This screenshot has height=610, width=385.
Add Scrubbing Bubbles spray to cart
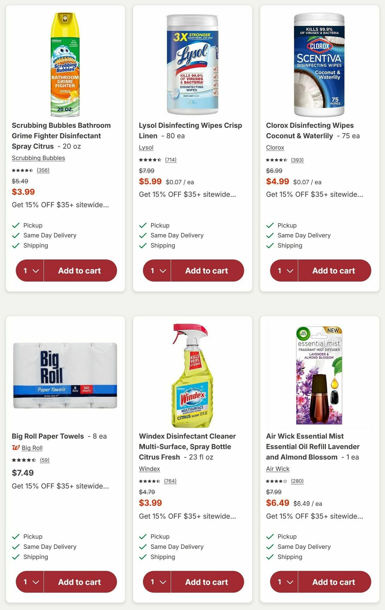[80, 271]
